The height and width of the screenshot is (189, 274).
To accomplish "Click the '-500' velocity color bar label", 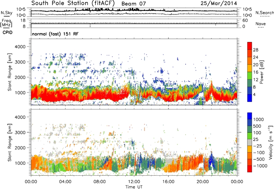I will [x=259, y=159].
